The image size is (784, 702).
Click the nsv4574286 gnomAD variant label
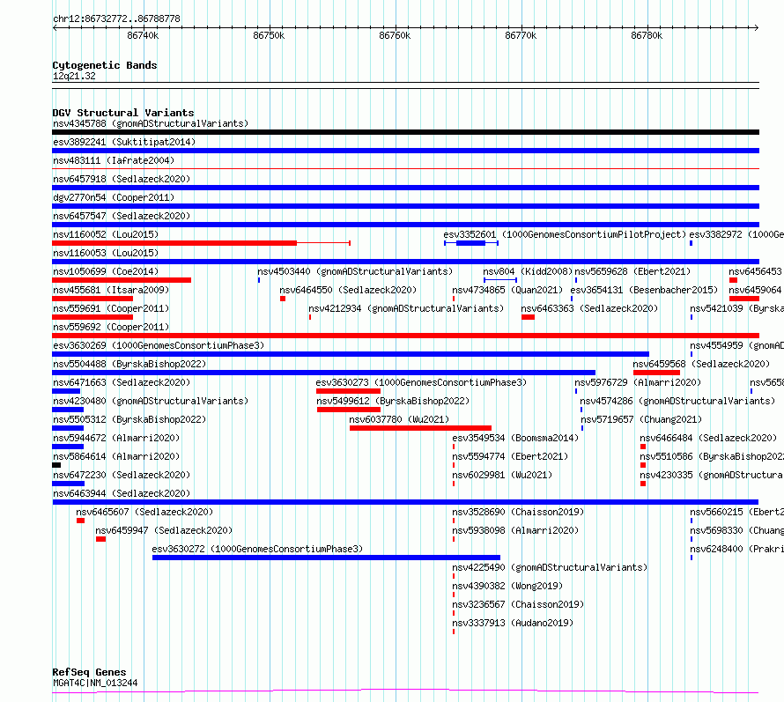(677, 401)
